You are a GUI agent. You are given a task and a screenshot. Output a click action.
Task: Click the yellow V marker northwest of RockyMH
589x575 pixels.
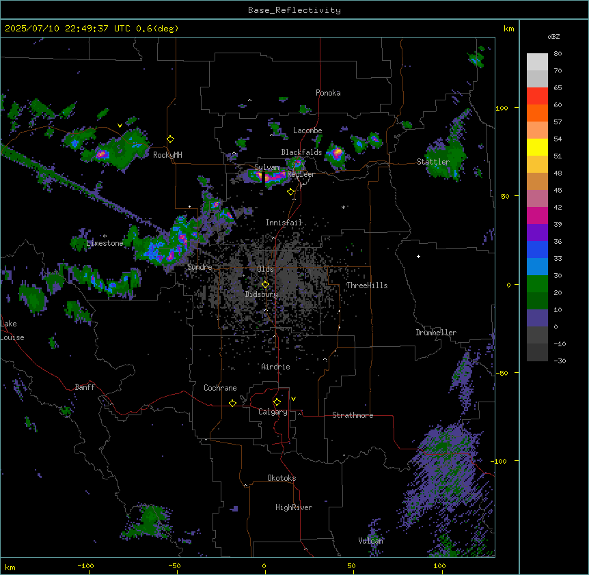coord(120,126)
